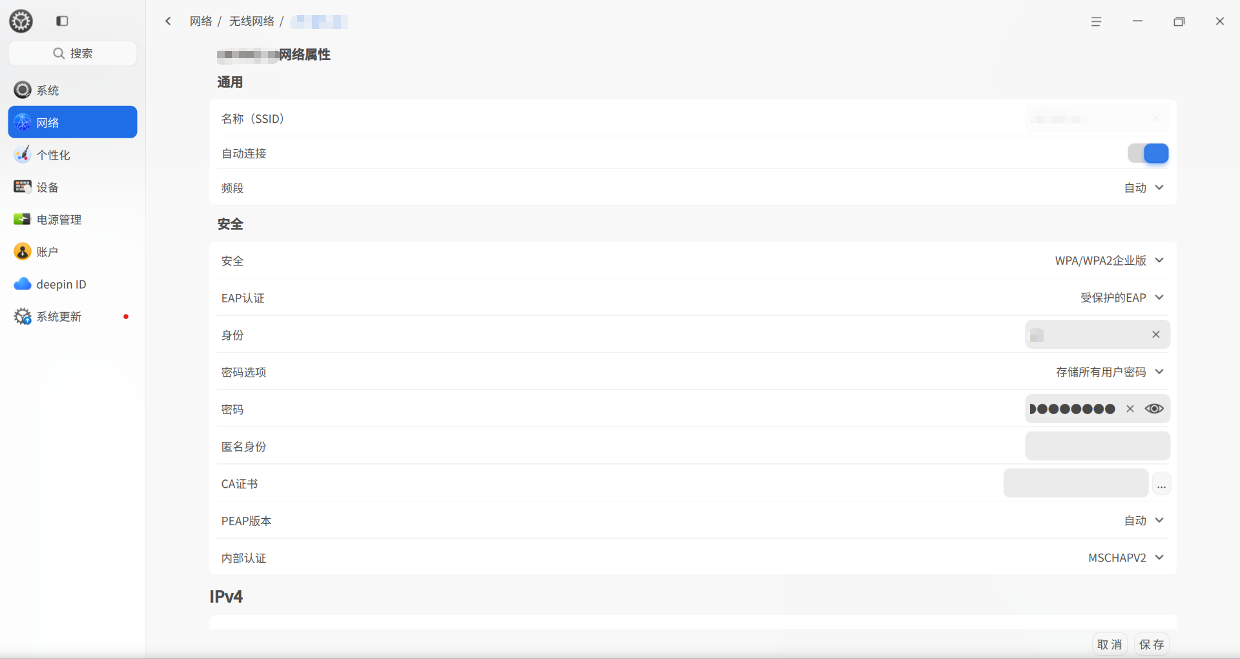Open deepin ID cloud icon
Viewport: 1240px width, 659px height.
[23, 284]
